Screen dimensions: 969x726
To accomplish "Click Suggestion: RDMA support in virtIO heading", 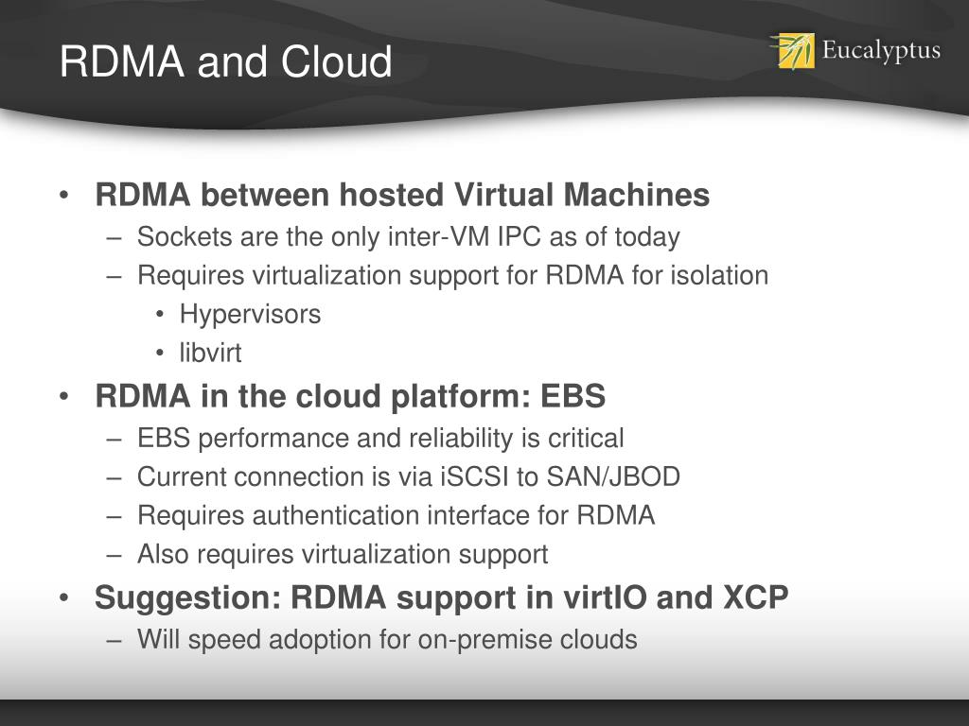I will pos(441,597).
